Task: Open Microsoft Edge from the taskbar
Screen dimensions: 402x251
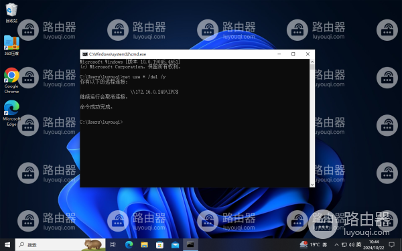Action: coord(129,245)
